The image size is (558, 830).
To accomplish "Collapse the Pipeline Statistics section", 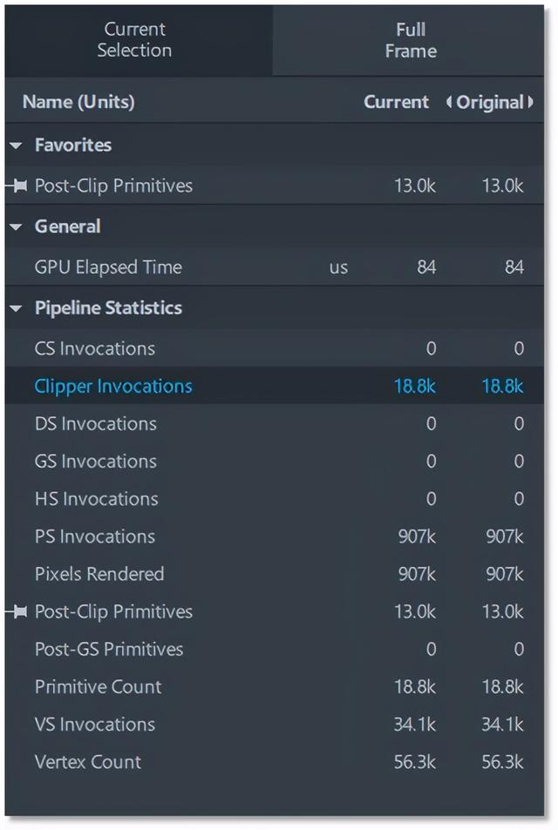I will click(x=16, y=308).
